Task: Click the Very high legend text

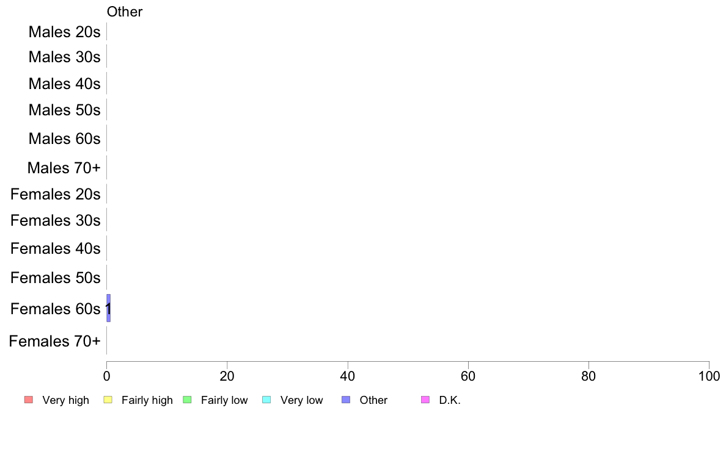Action: pyautogui.click(x=66, y=400)
